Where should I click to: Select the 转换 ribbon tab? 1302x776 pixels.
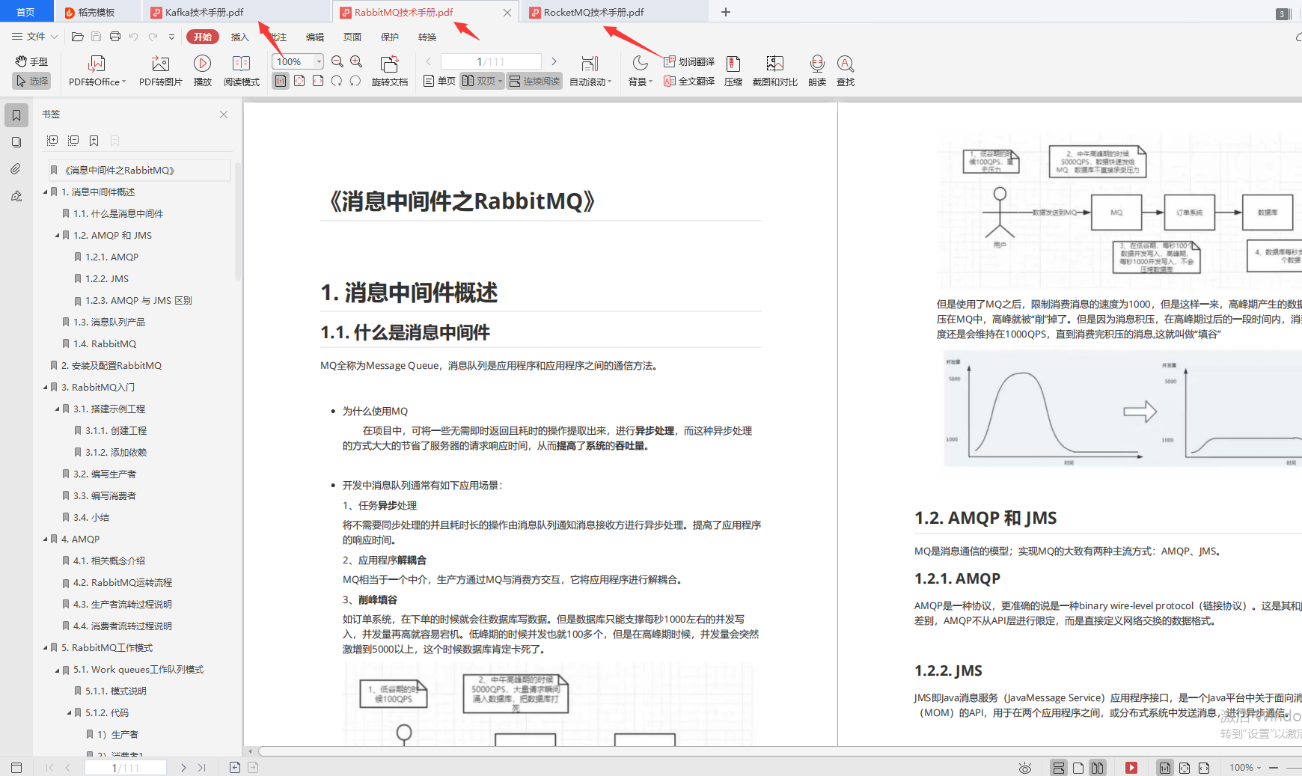pos(427,37)
